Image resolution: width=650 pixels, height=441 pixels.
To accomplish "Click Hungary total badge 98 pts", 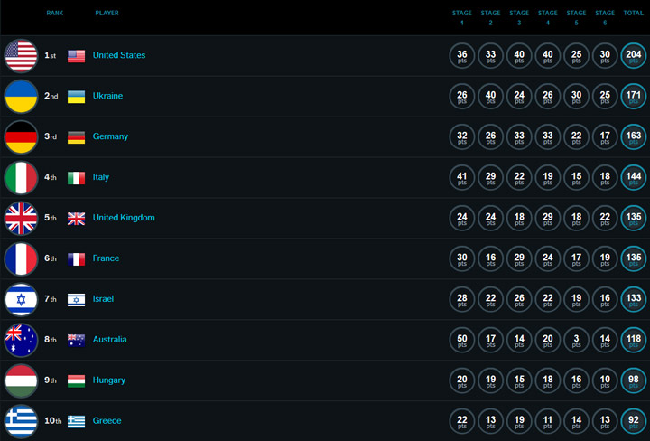I will pyautogui.click(x=634, y=380).
